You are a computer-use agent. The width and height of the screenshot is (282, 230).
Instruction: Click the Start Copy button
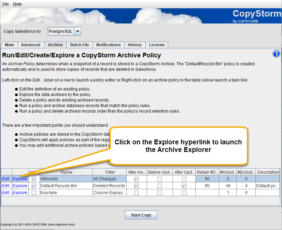141,215
